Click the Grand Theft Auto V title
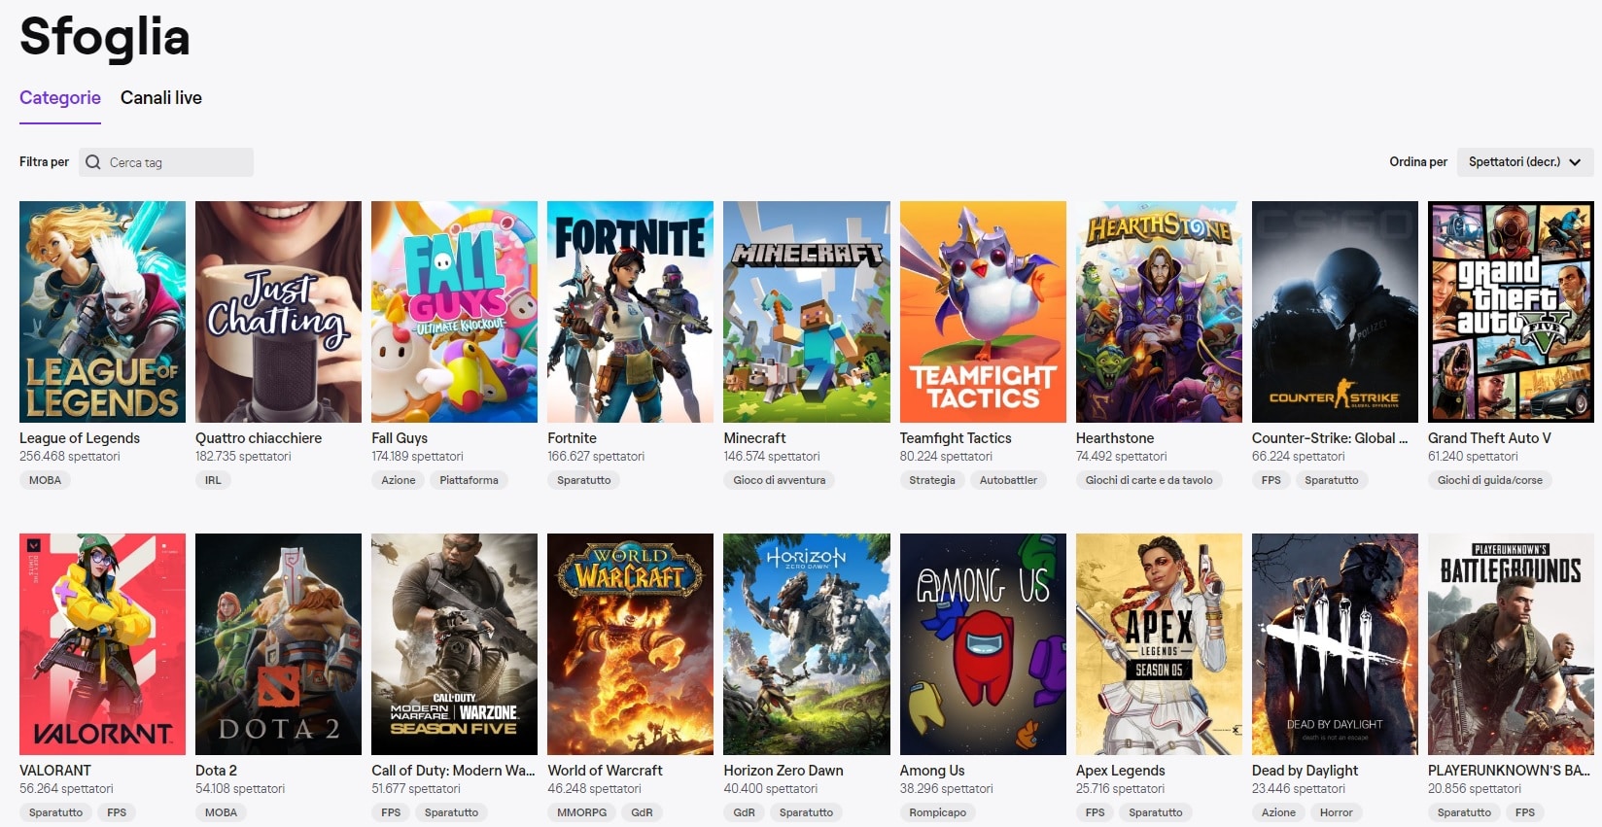This screenshot has height=827, width=1602. [x=1489, y=438]
